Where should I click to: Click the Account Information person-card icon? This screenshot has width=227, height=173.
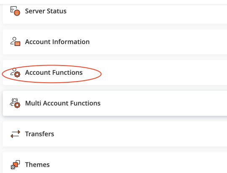pos(15,42)
